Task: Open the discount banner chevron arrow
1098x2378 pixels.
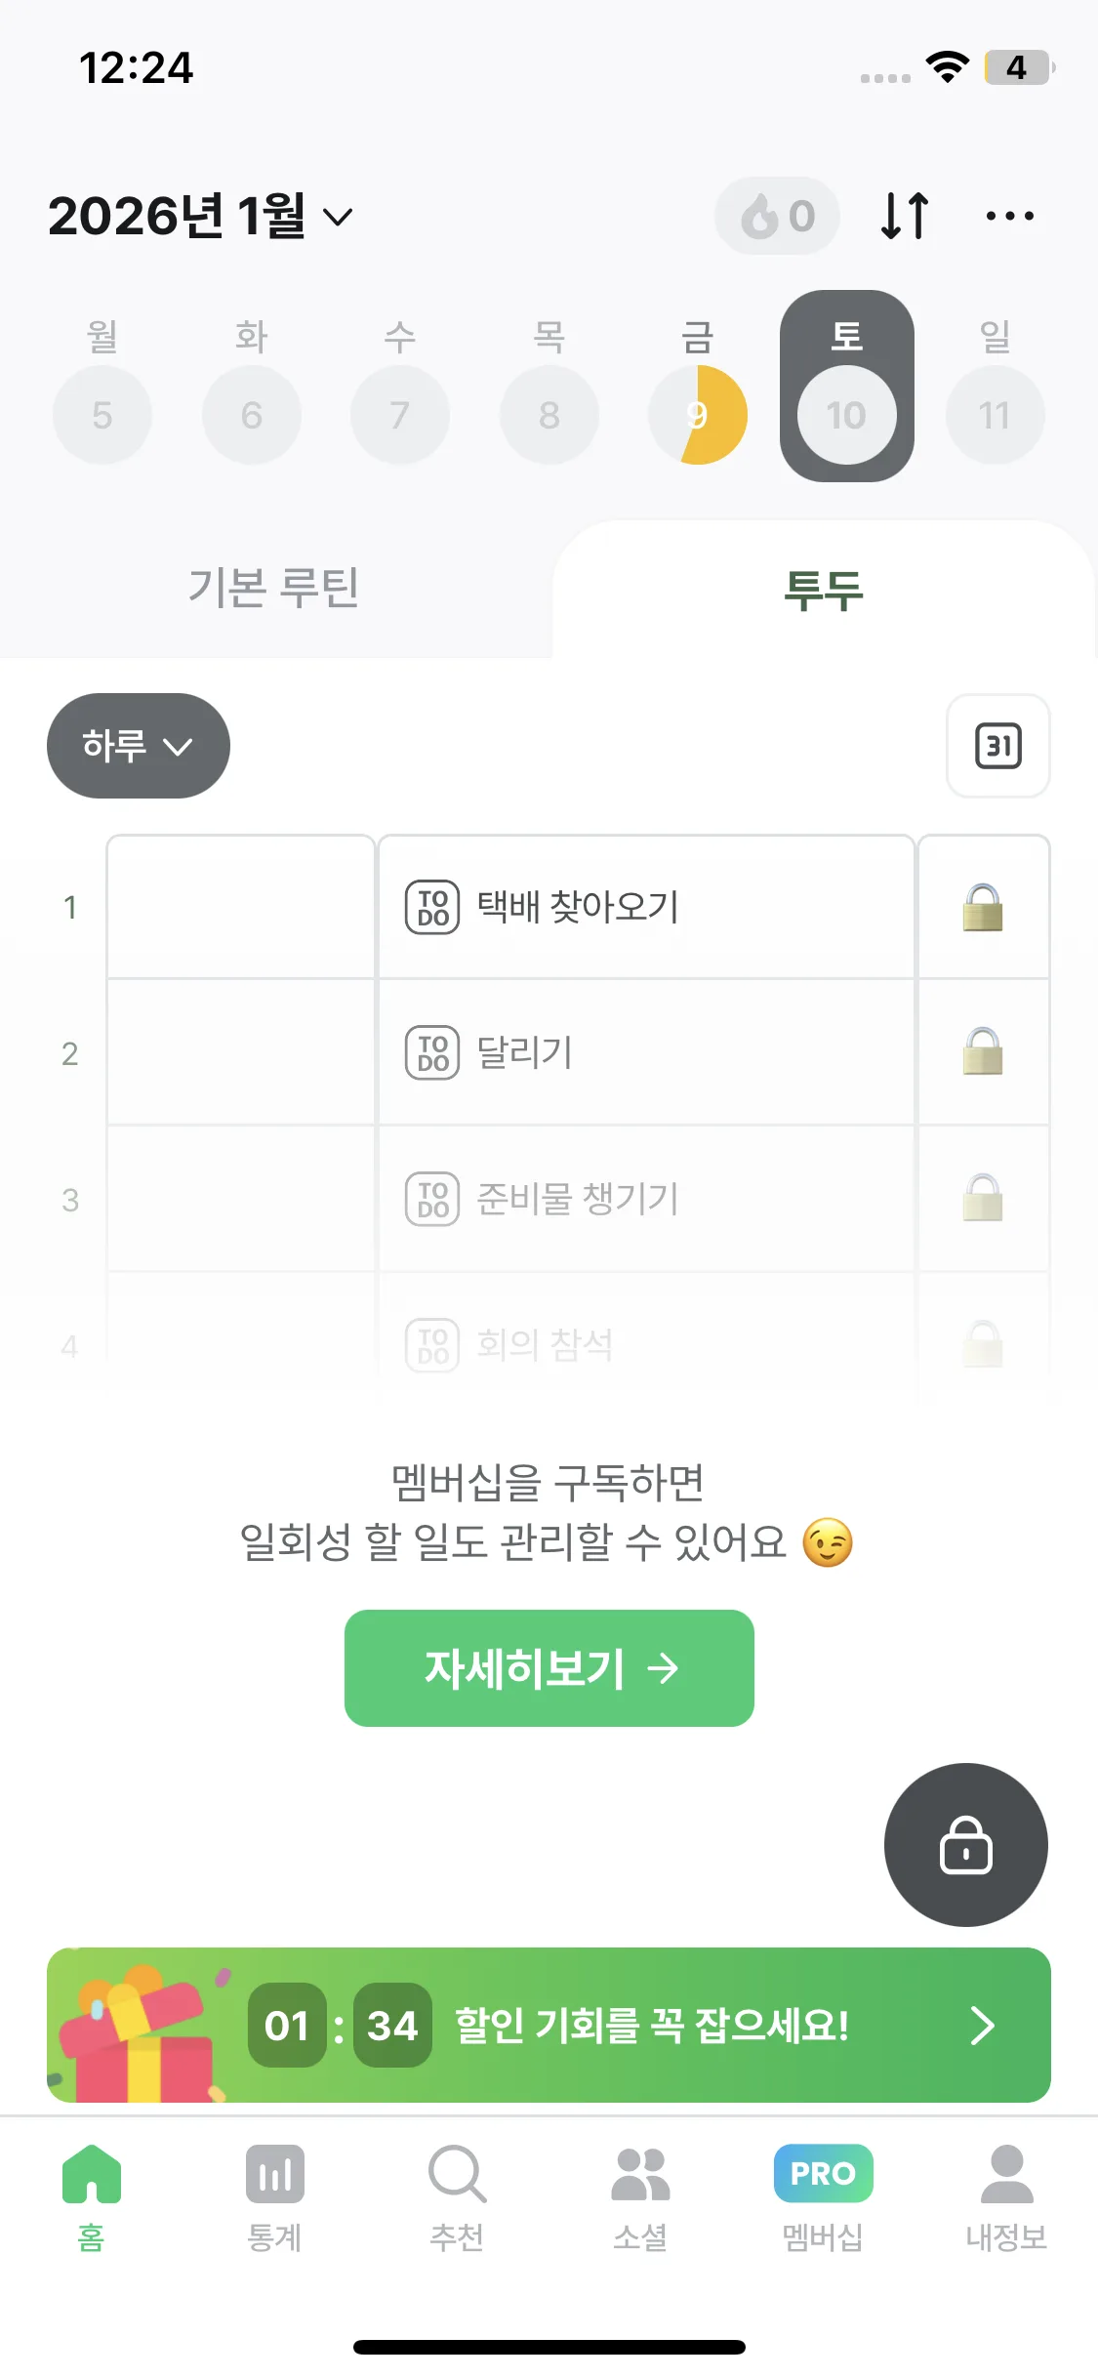Action: (x=982, y=2026)
